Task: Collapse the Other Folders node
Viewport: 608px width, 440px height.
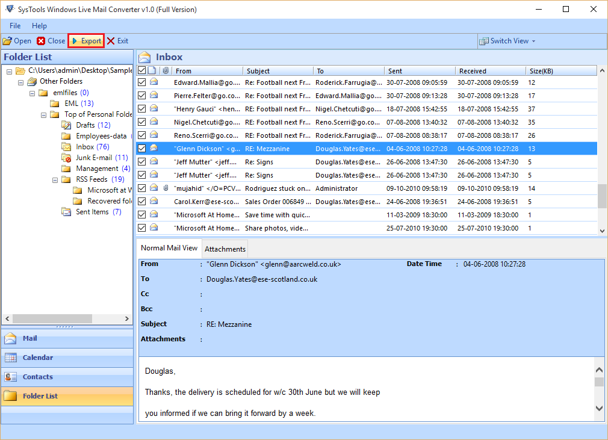Action: (21, 82)
